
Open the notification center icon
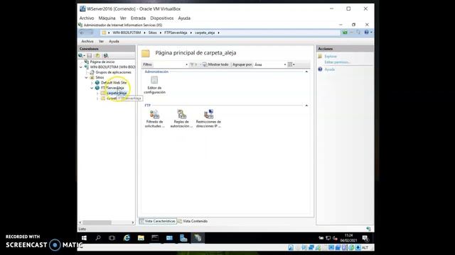365,238
